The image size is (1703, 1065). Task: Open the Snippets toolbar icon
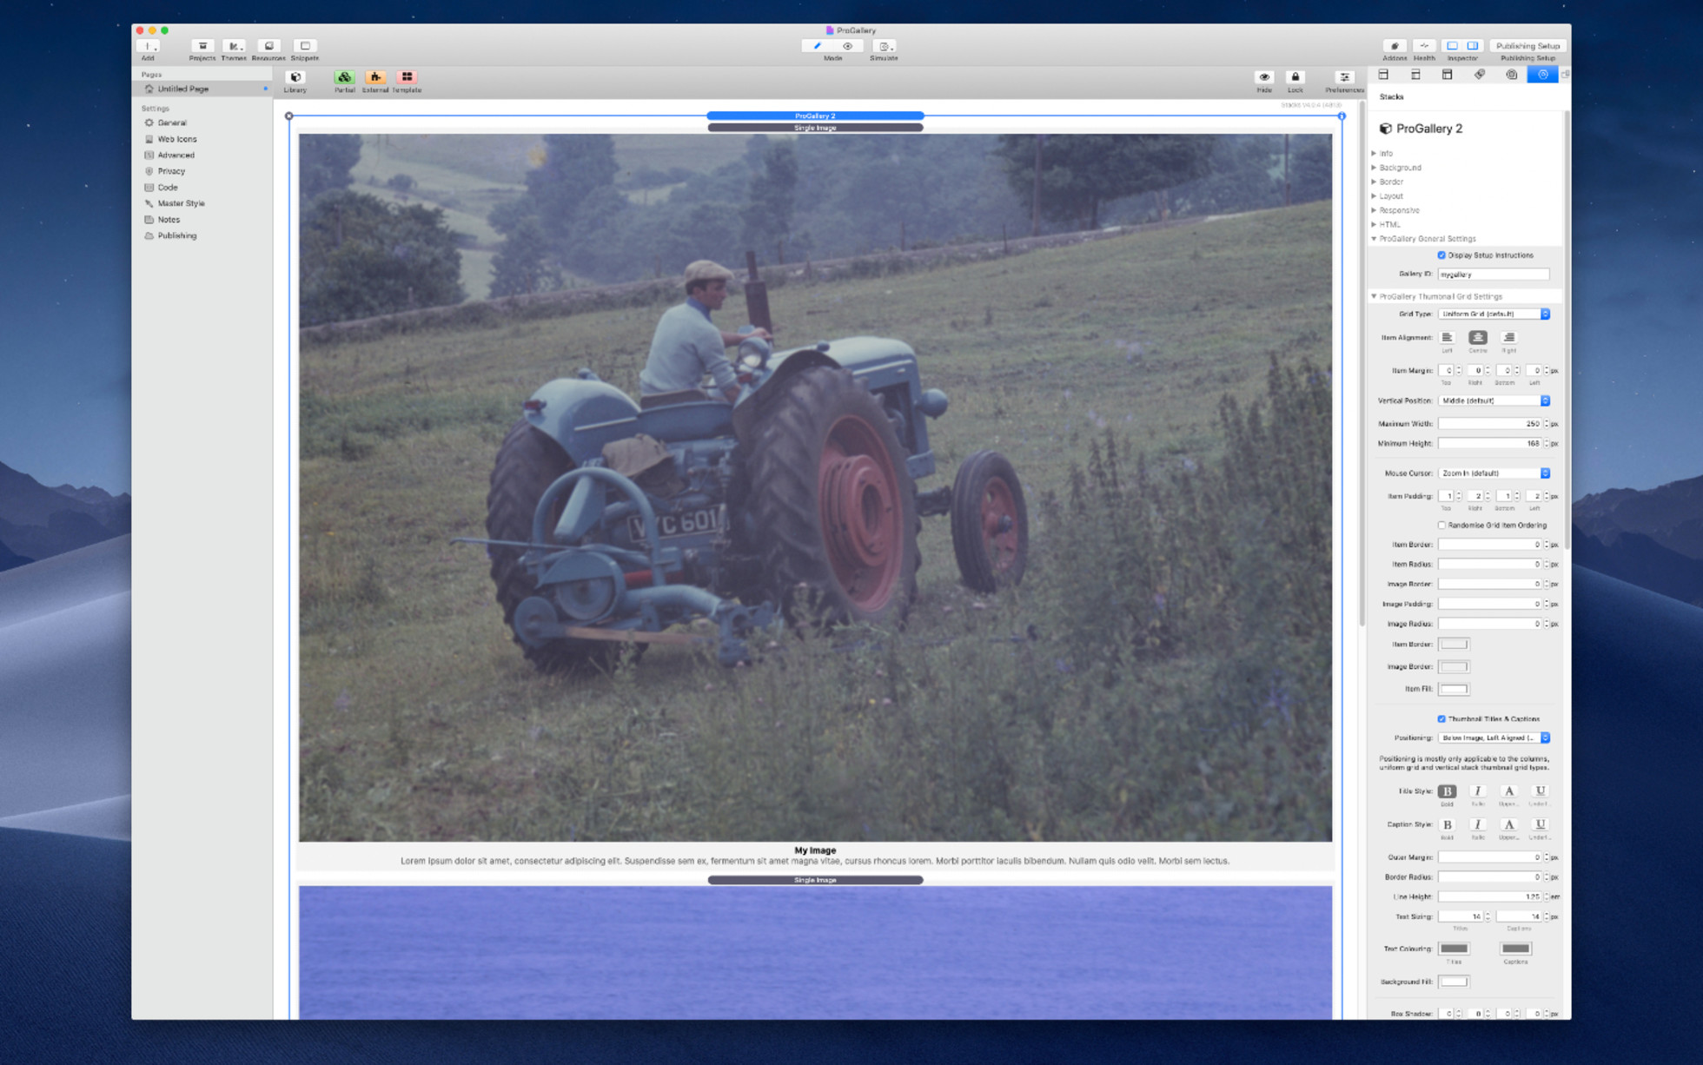point(305,46)
